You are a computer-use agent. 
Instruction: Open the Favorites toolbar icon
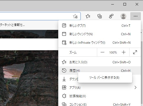coord(88,16)
